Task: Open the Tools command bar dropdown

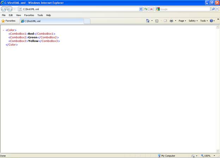Action: click(204, 21)
